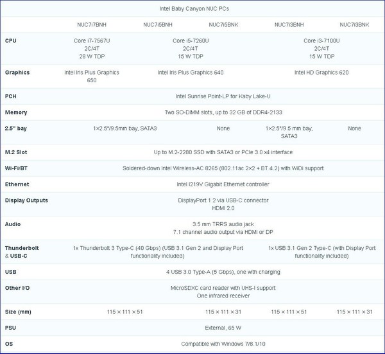This screenshot has height=354, width=385.
Task: Click the M.2 Slot row label
Action: point(16,152)
